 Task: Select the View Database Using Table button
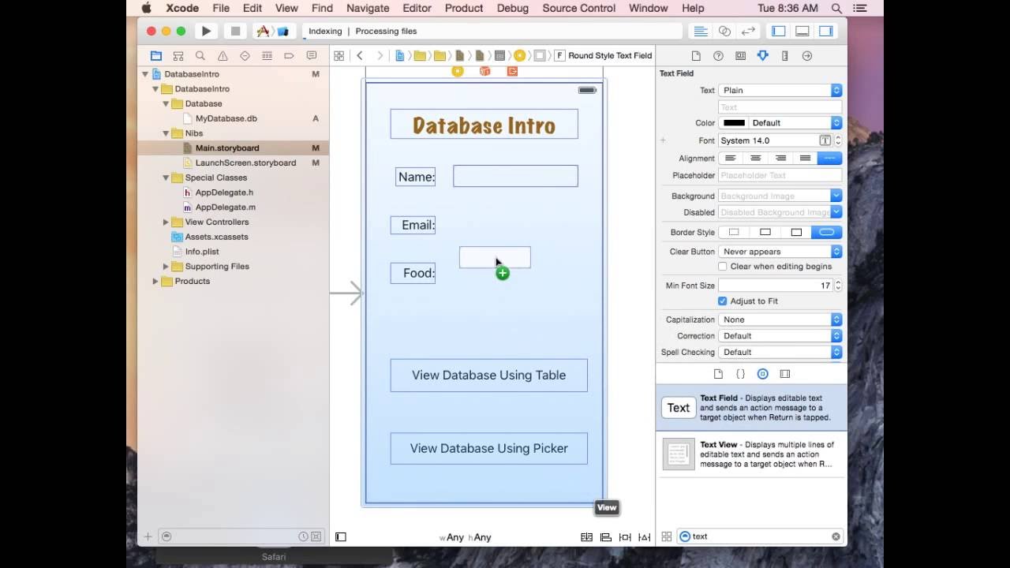[488, 376]
